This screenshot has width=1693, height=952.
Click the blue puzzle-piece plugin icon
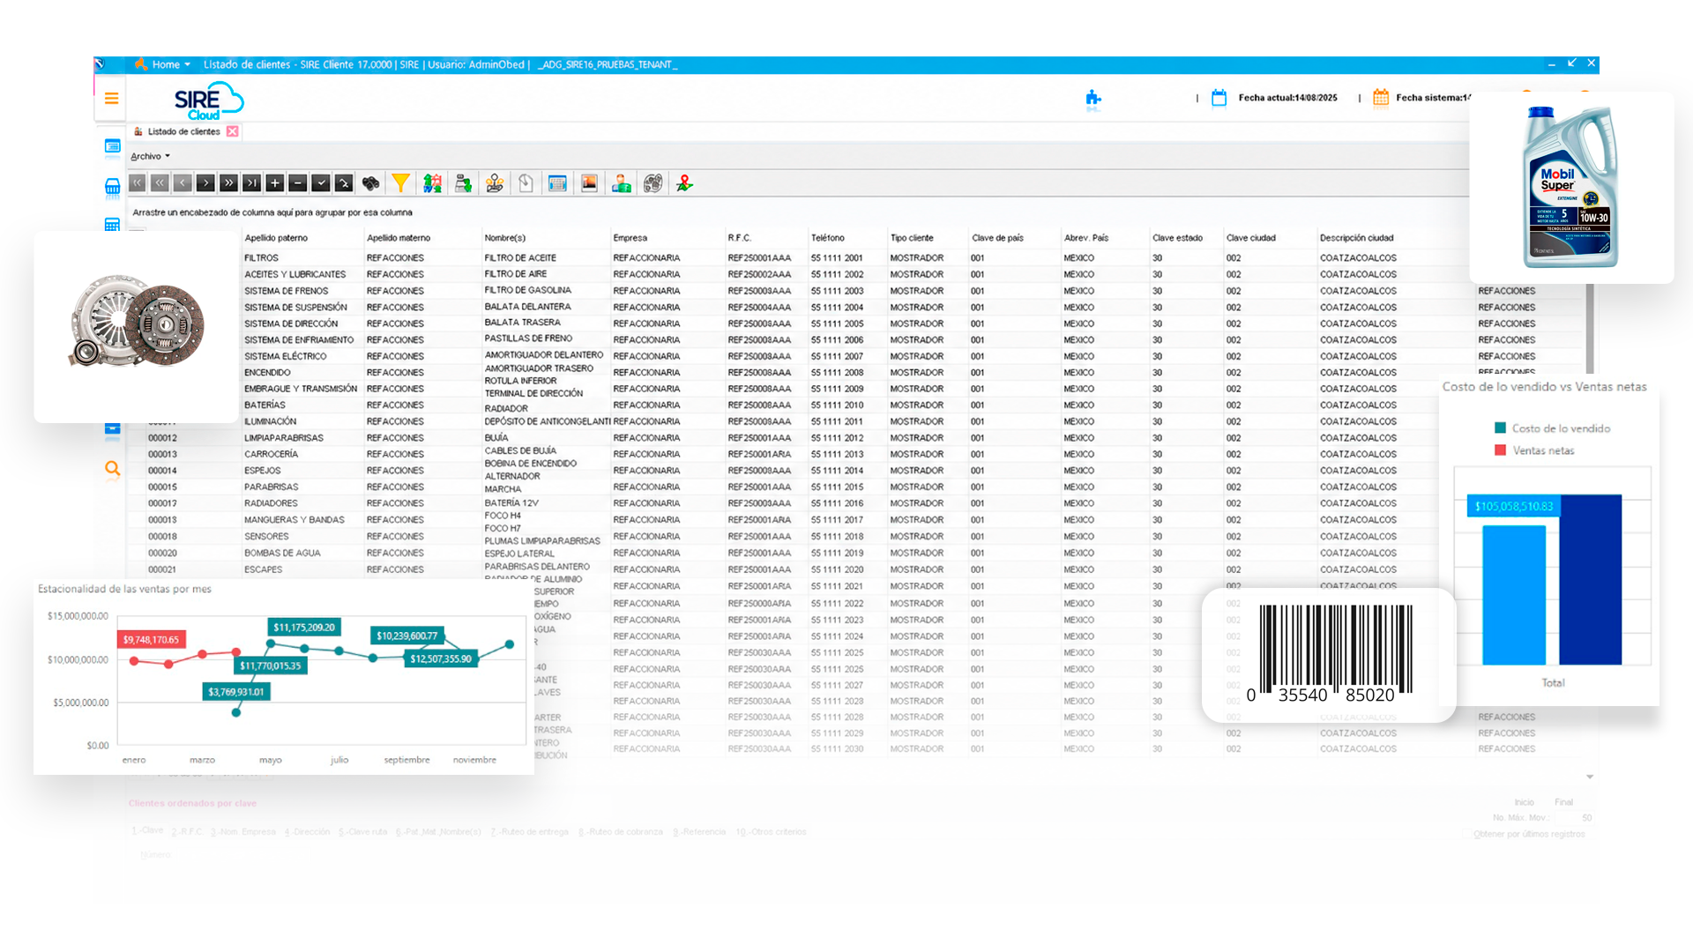pyautogui.click(x=1093, y=99)
